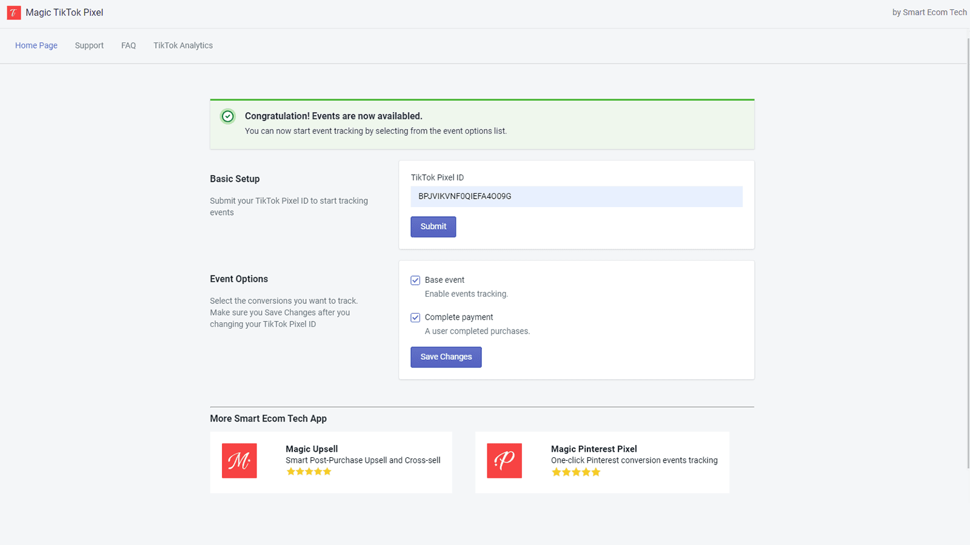This screenshot has width=970, height=545.
Task: Click the Magic Upsell title link
Action: point(312,449)
